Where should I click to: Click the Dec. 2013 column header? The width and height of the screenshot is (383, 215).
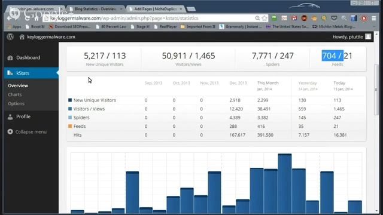pos(238,83)
